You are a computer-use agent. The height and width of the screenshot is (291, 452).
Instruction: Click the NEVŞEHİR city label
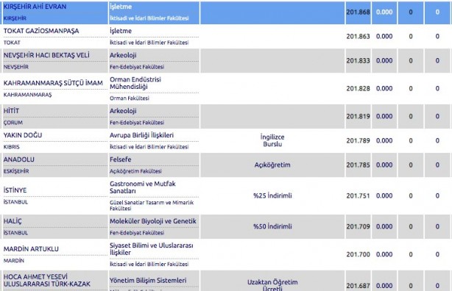tap(16, 67)
